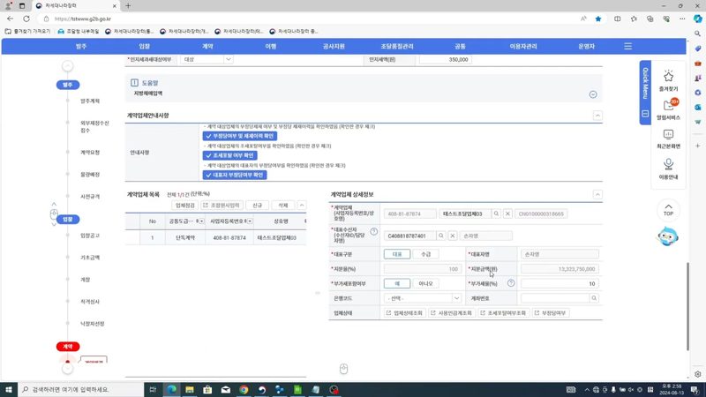Click the 인지세액(원) 350,000 field
Screen dimensions: 706x397
click(x=446, y=59)
